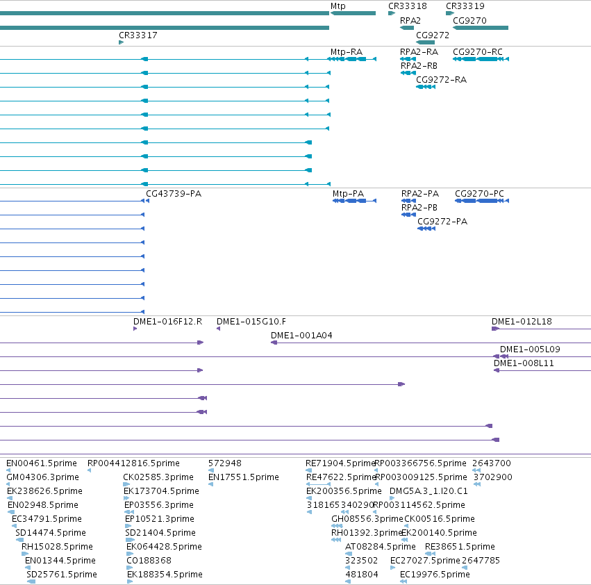Image resolution: width=591 pixels, height=585 pixels.
Task: Click the DME1-005L09 feature label
Action: [x=530, y=349]
